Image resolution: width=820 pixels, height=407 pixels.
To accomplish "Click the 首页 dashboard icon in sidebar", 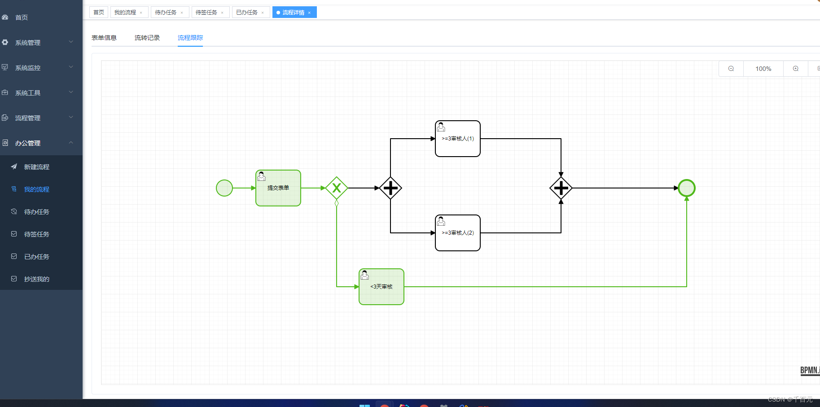I will [5, 17].
